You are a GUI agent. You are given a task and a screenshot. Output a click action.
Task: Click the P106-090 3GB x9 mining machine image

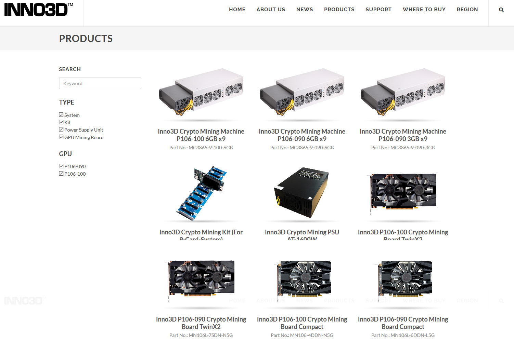coord(403,92)
